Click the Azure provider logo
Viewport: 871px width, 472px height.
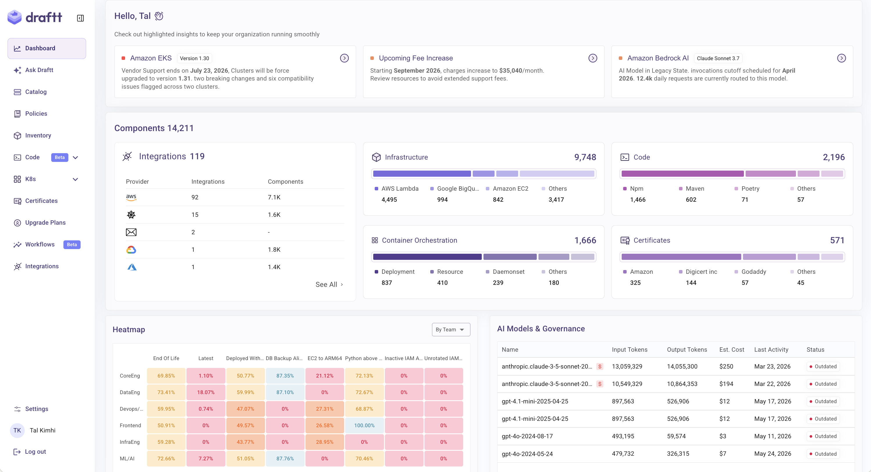point(132,267)
